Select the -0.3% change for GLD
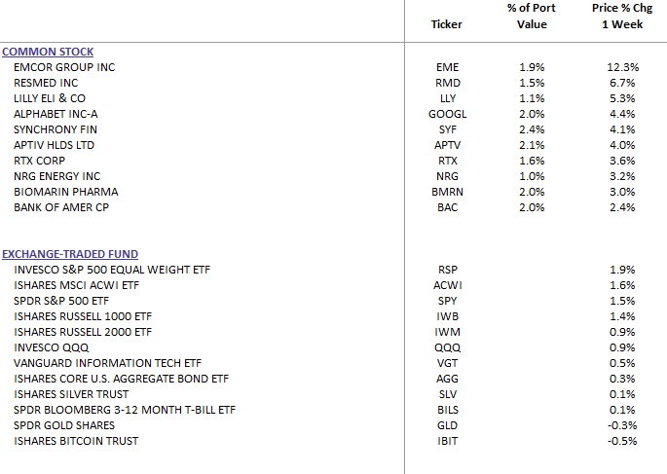This screenshot has width=667, height=474. tap(622, 425)
